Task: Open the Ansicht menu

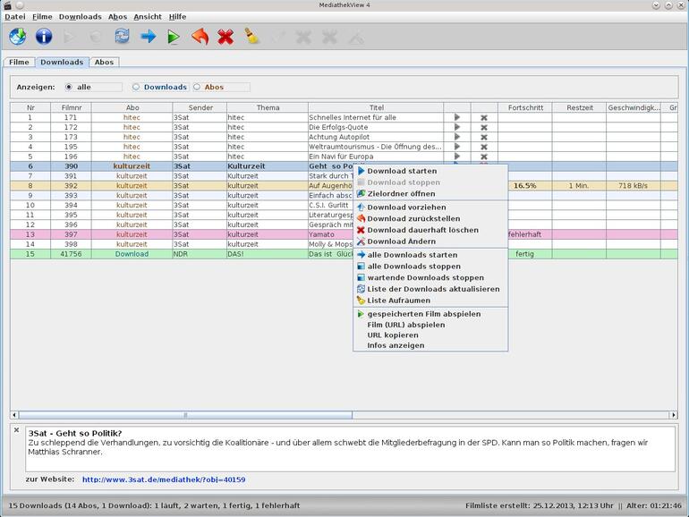Action: coord(148,16)
